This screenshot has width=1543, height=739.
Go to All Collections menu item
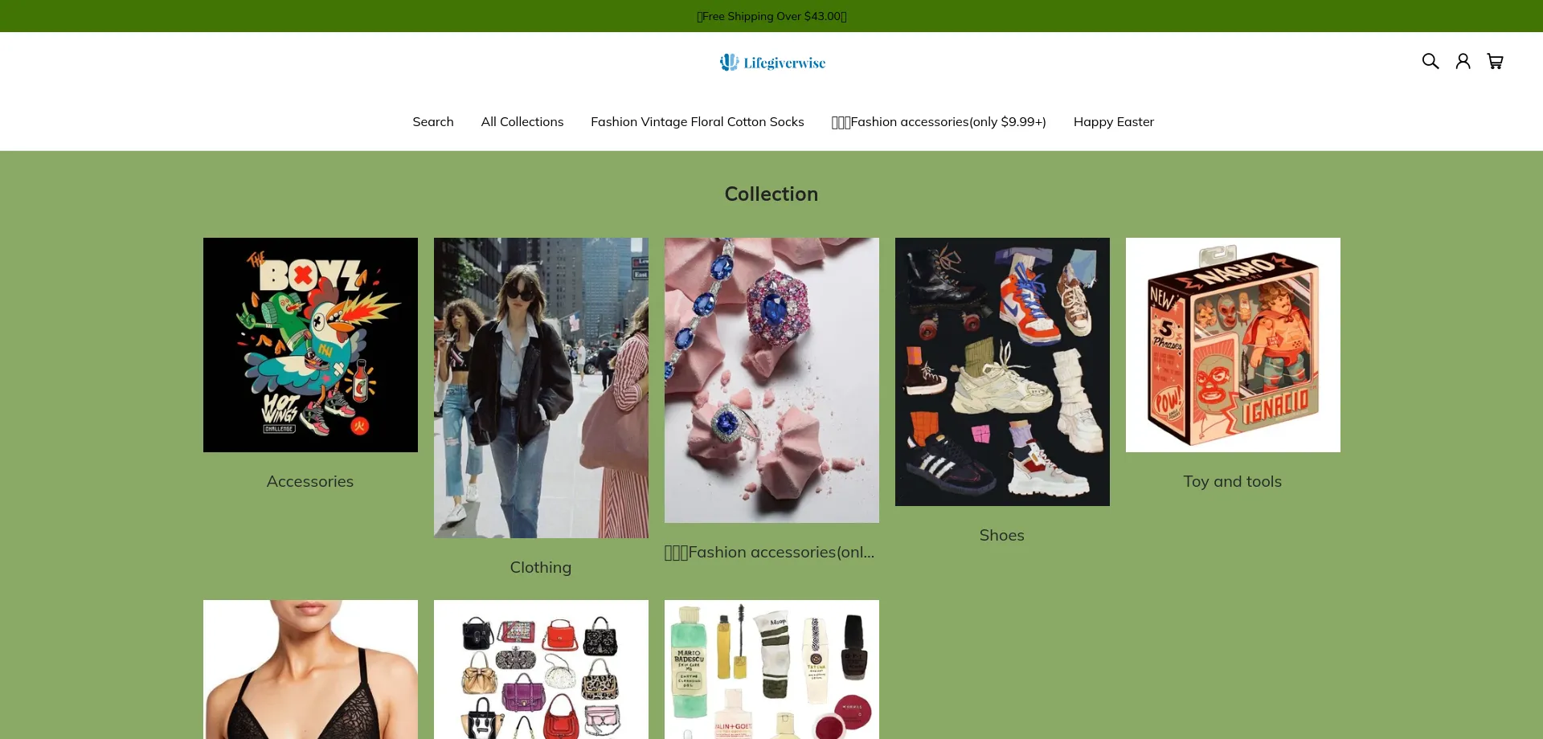click(522, 122)
